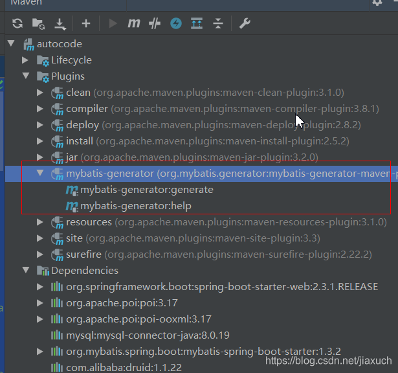Click Collapse All toolbar icon
398x373 pixels.
coord(218,23)
